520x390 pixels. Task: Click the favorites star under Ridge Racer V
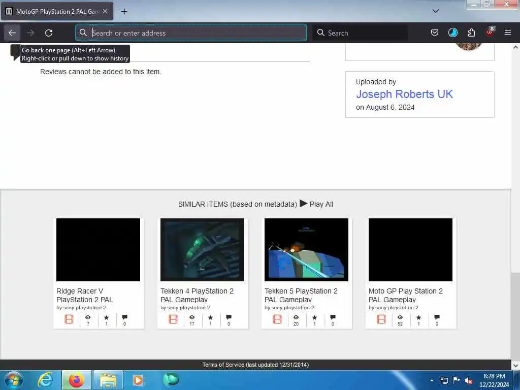[x=107, y=317]
